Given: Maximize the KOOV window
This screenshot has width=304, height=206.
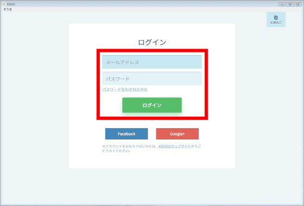Looking at the screenshot, I should (x=290, y=4).
